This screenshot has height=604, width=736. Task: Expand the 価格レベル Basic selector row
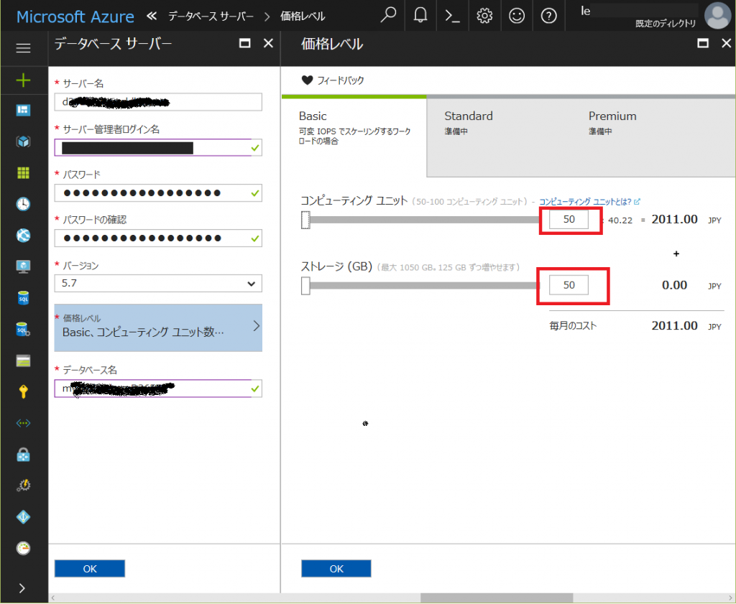click(x=158, y=327)
